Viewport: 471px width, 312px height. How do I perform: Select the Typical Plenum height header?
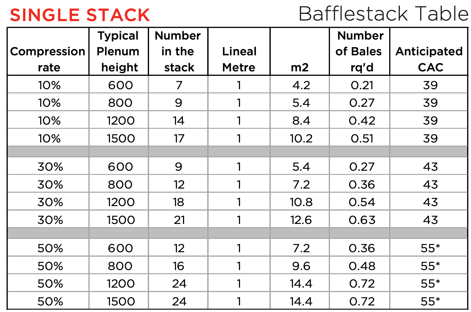click(x=118, y=51)
